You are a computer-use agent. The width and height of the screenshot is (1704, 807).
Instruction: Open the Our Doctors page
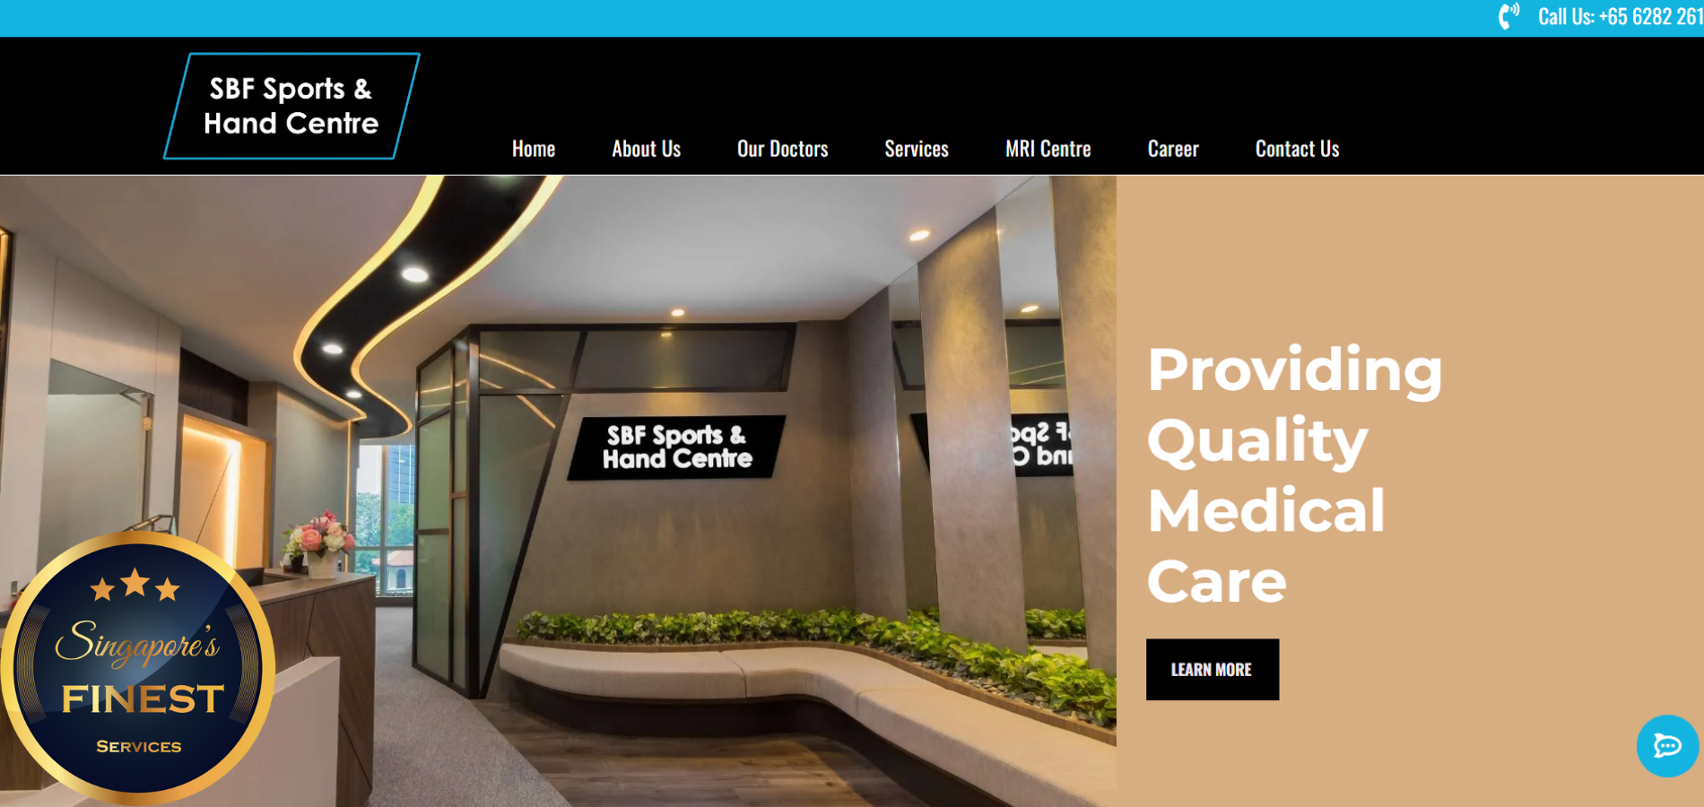coord(782,149)
